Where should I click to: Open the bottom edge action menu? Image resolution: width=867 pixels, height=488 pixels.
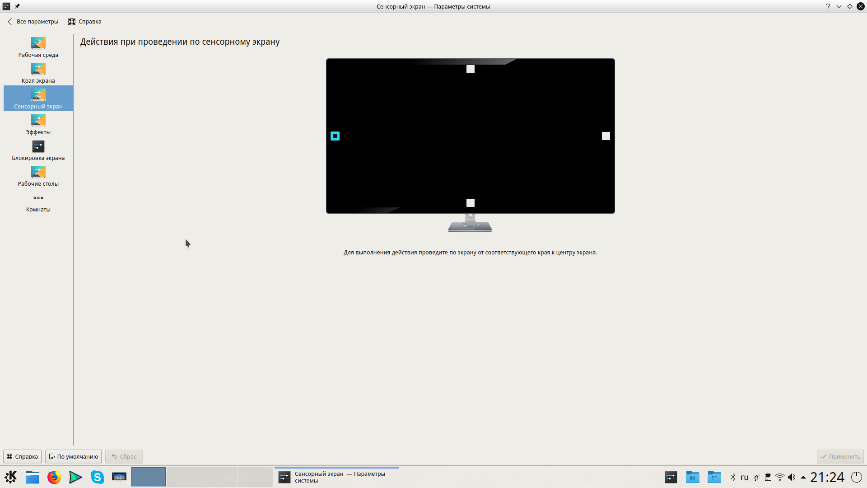coord(471,203)
